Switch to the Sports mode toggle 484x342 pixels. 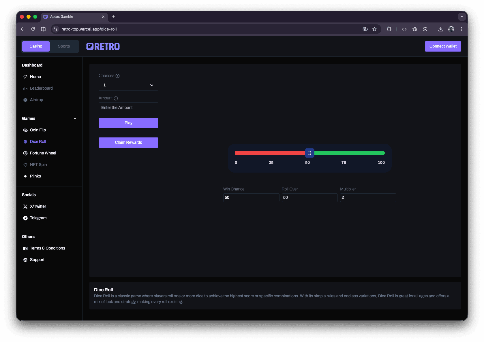[64, 46]
